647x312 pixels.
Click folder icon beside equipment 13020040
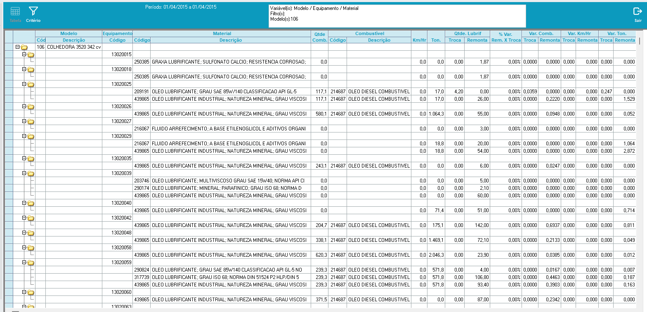31,203
